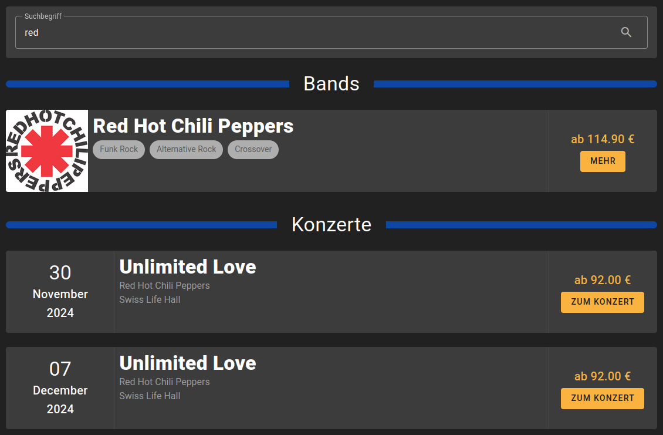Click the Suchbegriff search input field

click(317, 33)
